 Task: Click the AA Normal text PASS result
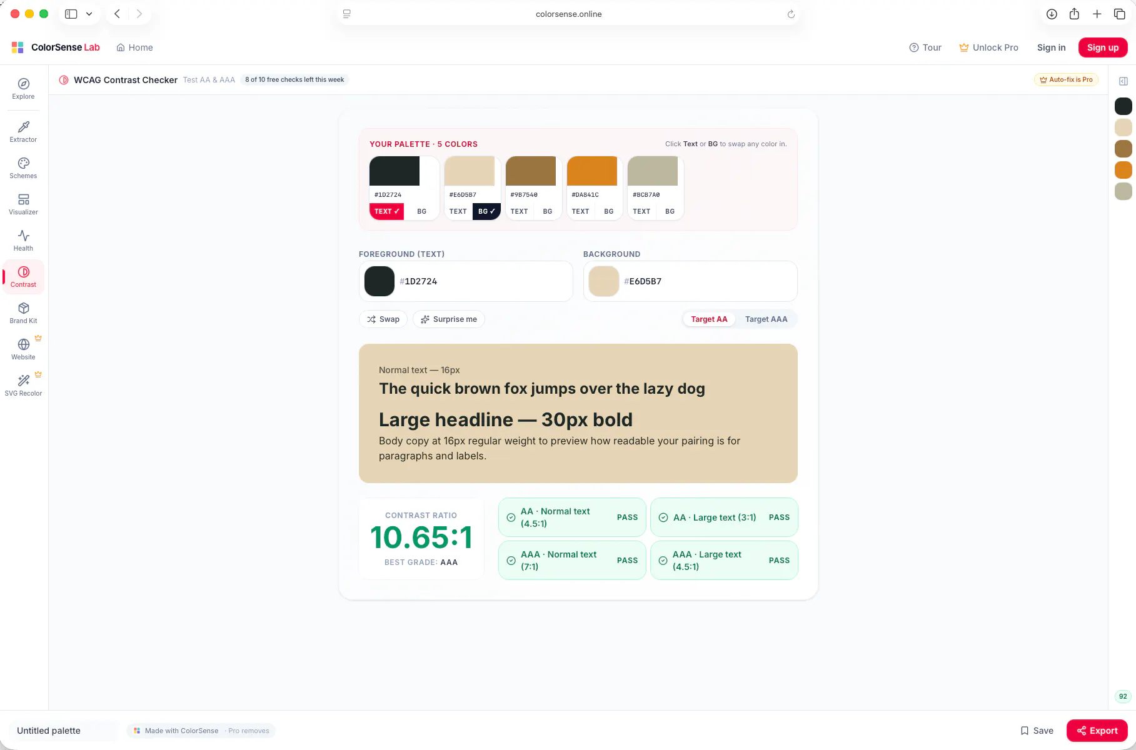[x=572, y=517]
